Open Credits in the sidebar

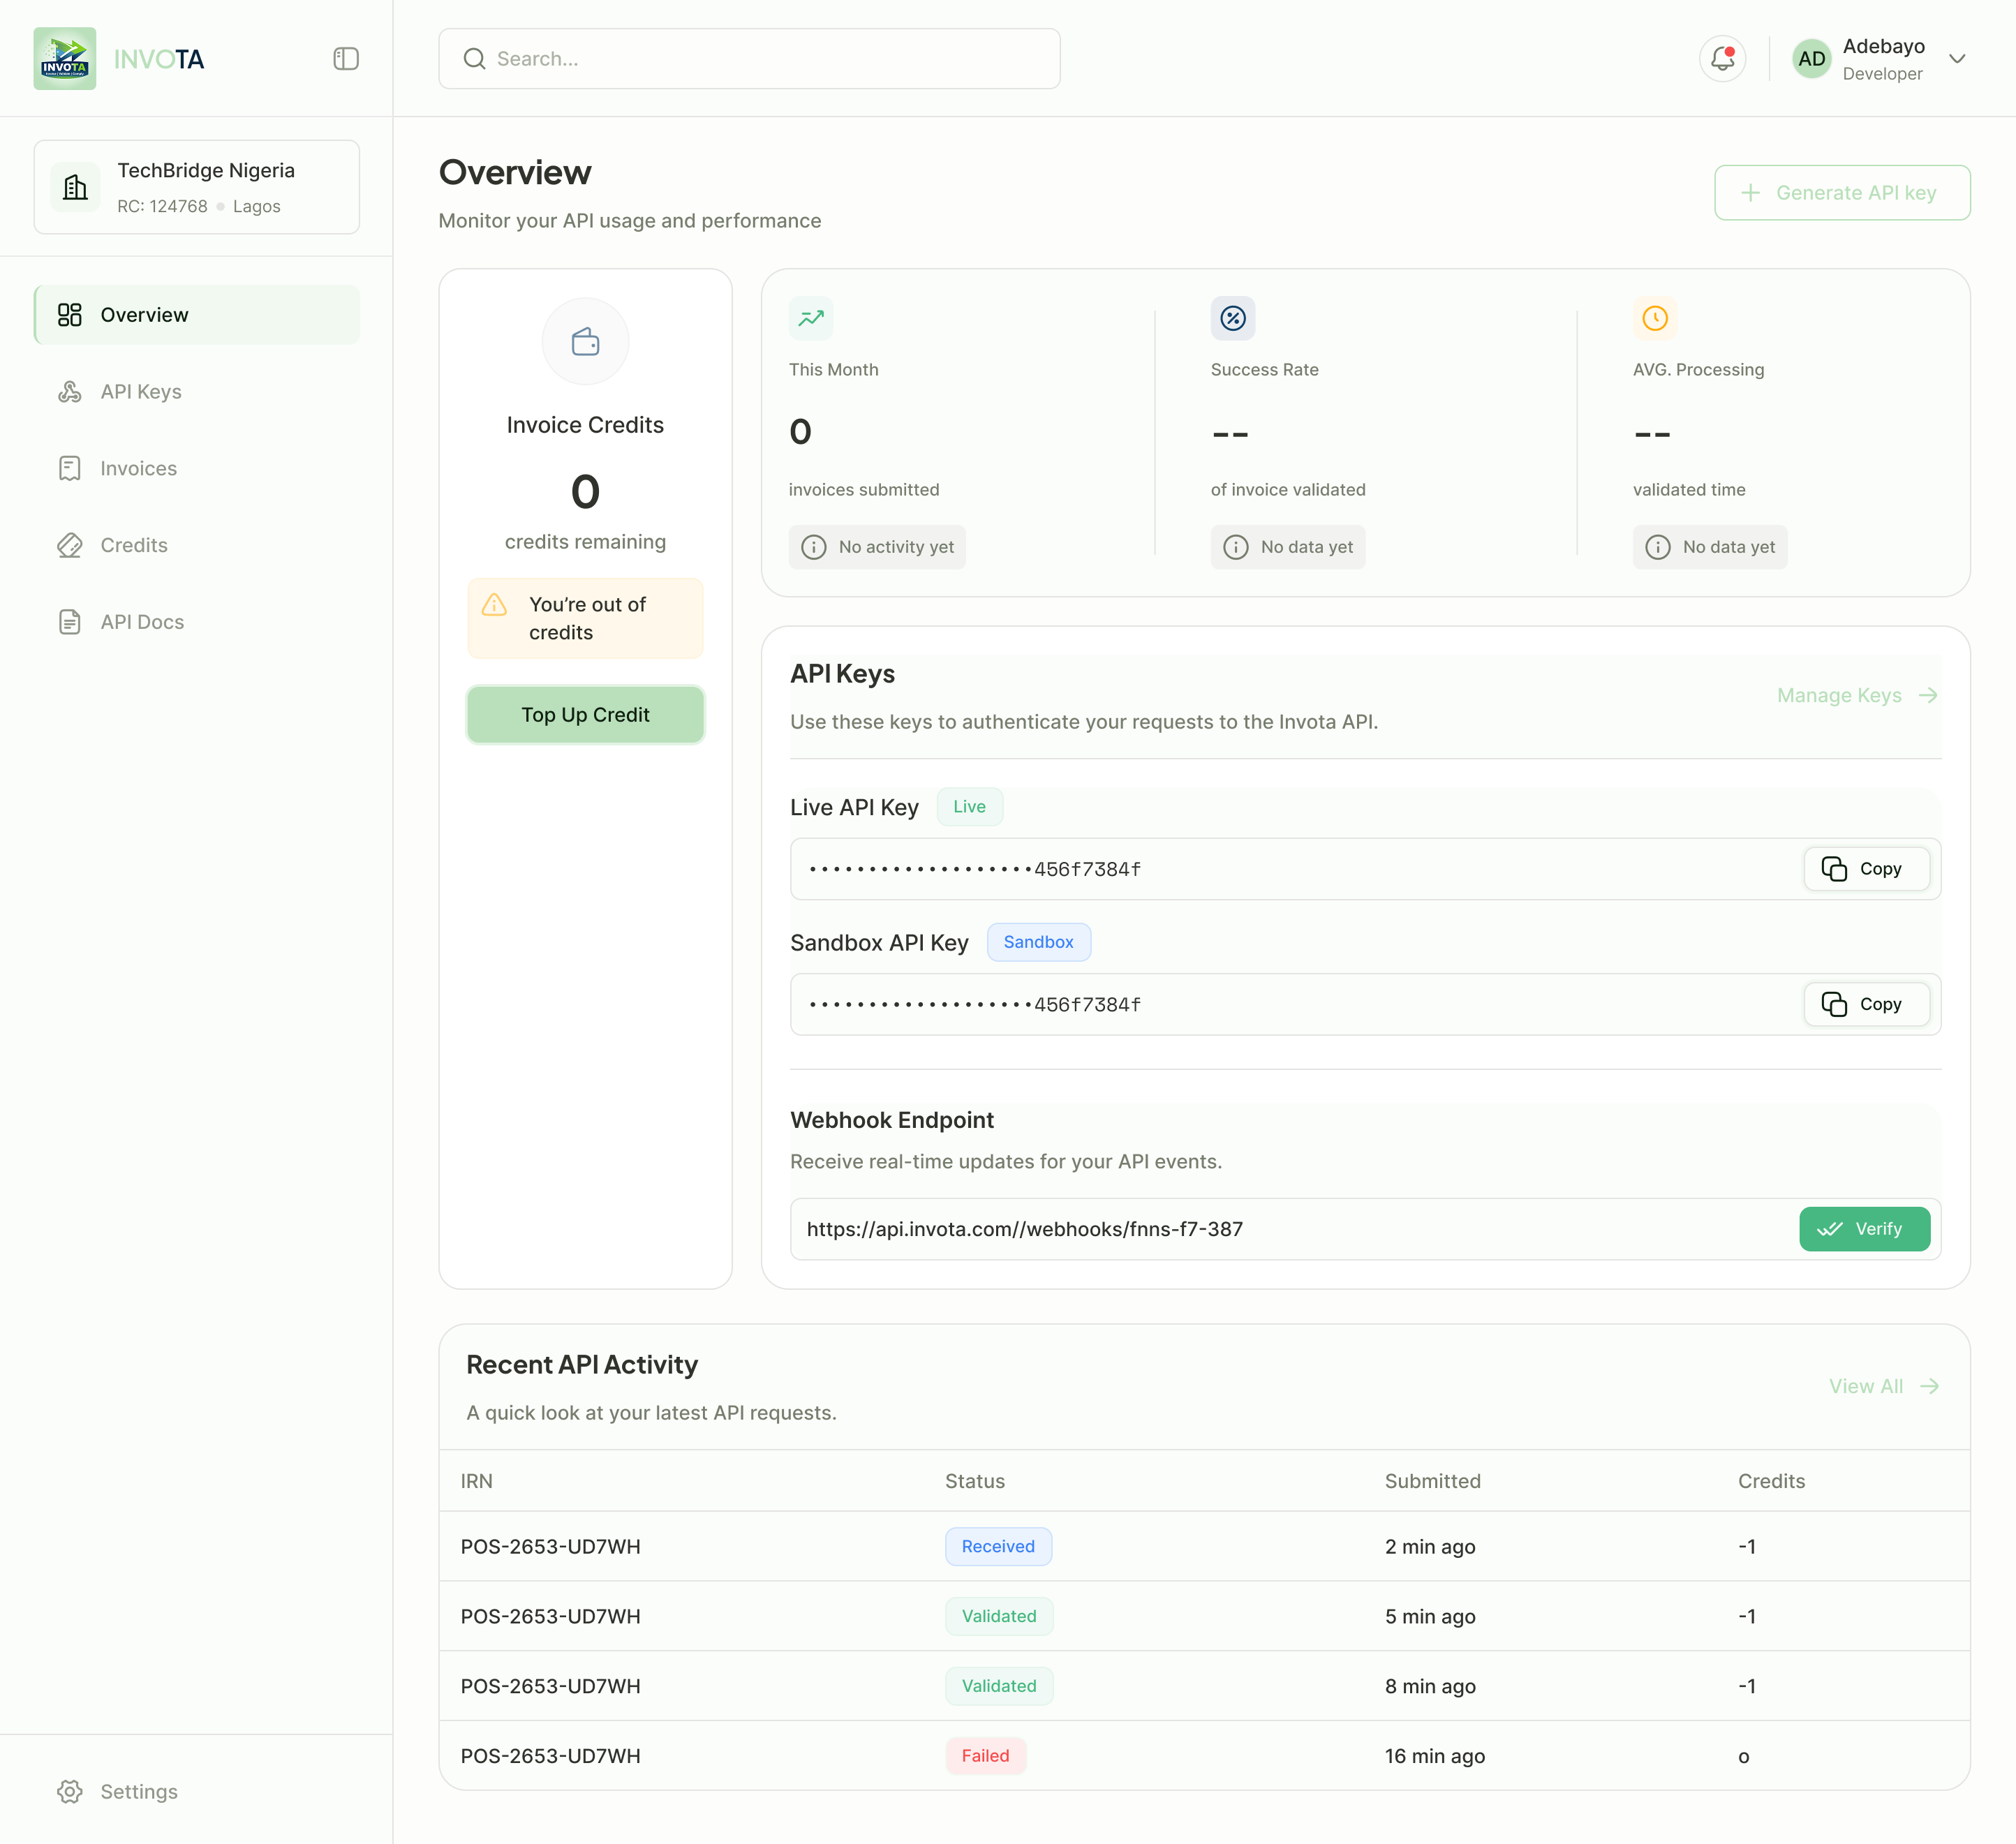click(197, 545)
